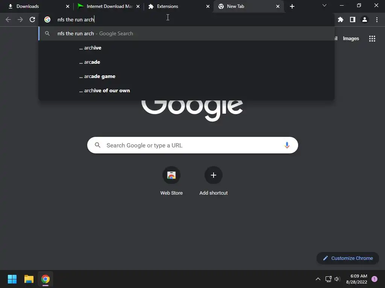The width and height of the screenshot is (385, 288).
Task: Open a new tab with the plus button
Action: [292, 6]
